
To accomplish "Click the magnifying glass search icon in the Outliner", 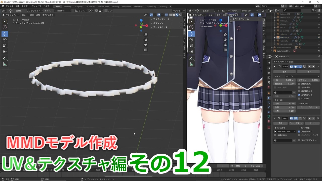I will 285,10.
